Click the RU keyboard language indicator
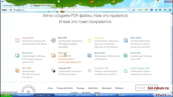This screenshot has height=97, width=173. click(x=150, y=95)
